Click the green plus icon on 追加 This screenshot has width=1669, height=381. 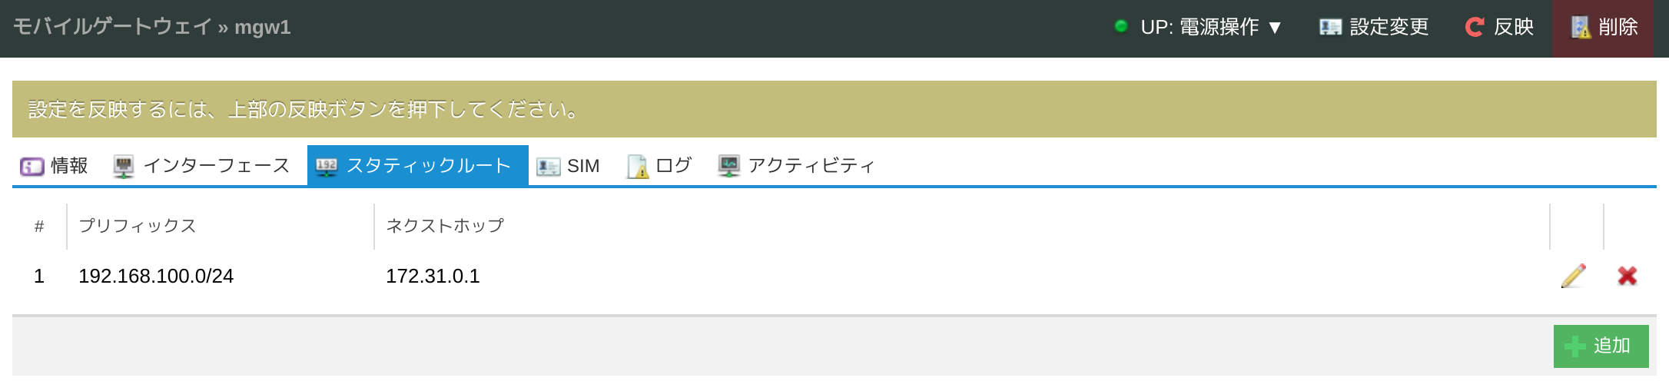click(1574, 346)
